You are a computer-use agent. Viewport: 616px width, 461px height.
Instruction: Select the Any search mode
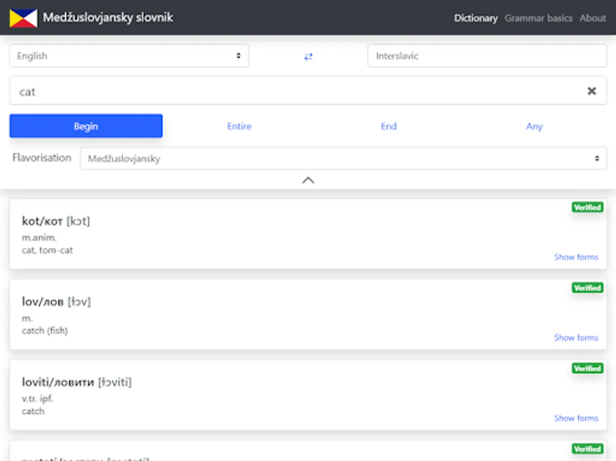coord(534,126)
